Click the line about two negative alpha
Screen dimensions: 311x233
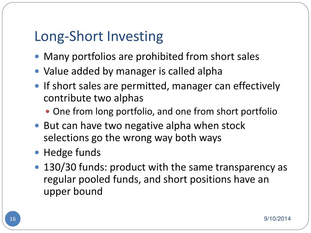tap(144, 126)
